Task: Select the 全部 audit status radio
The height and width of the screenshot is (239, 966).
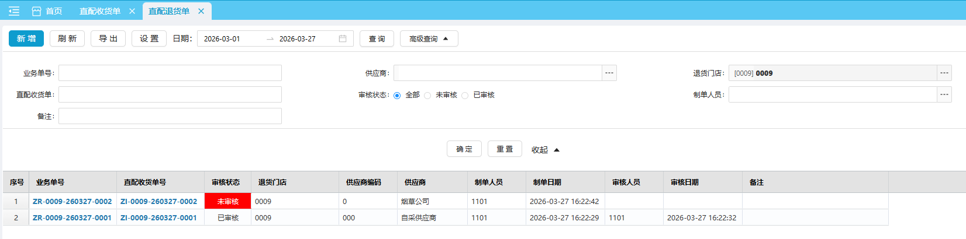Action: 398,95
